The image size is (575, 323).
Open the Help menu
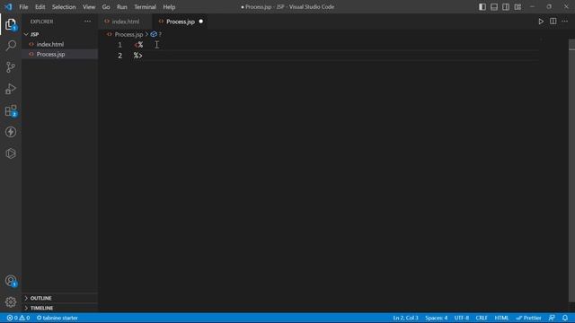[169, 6]
